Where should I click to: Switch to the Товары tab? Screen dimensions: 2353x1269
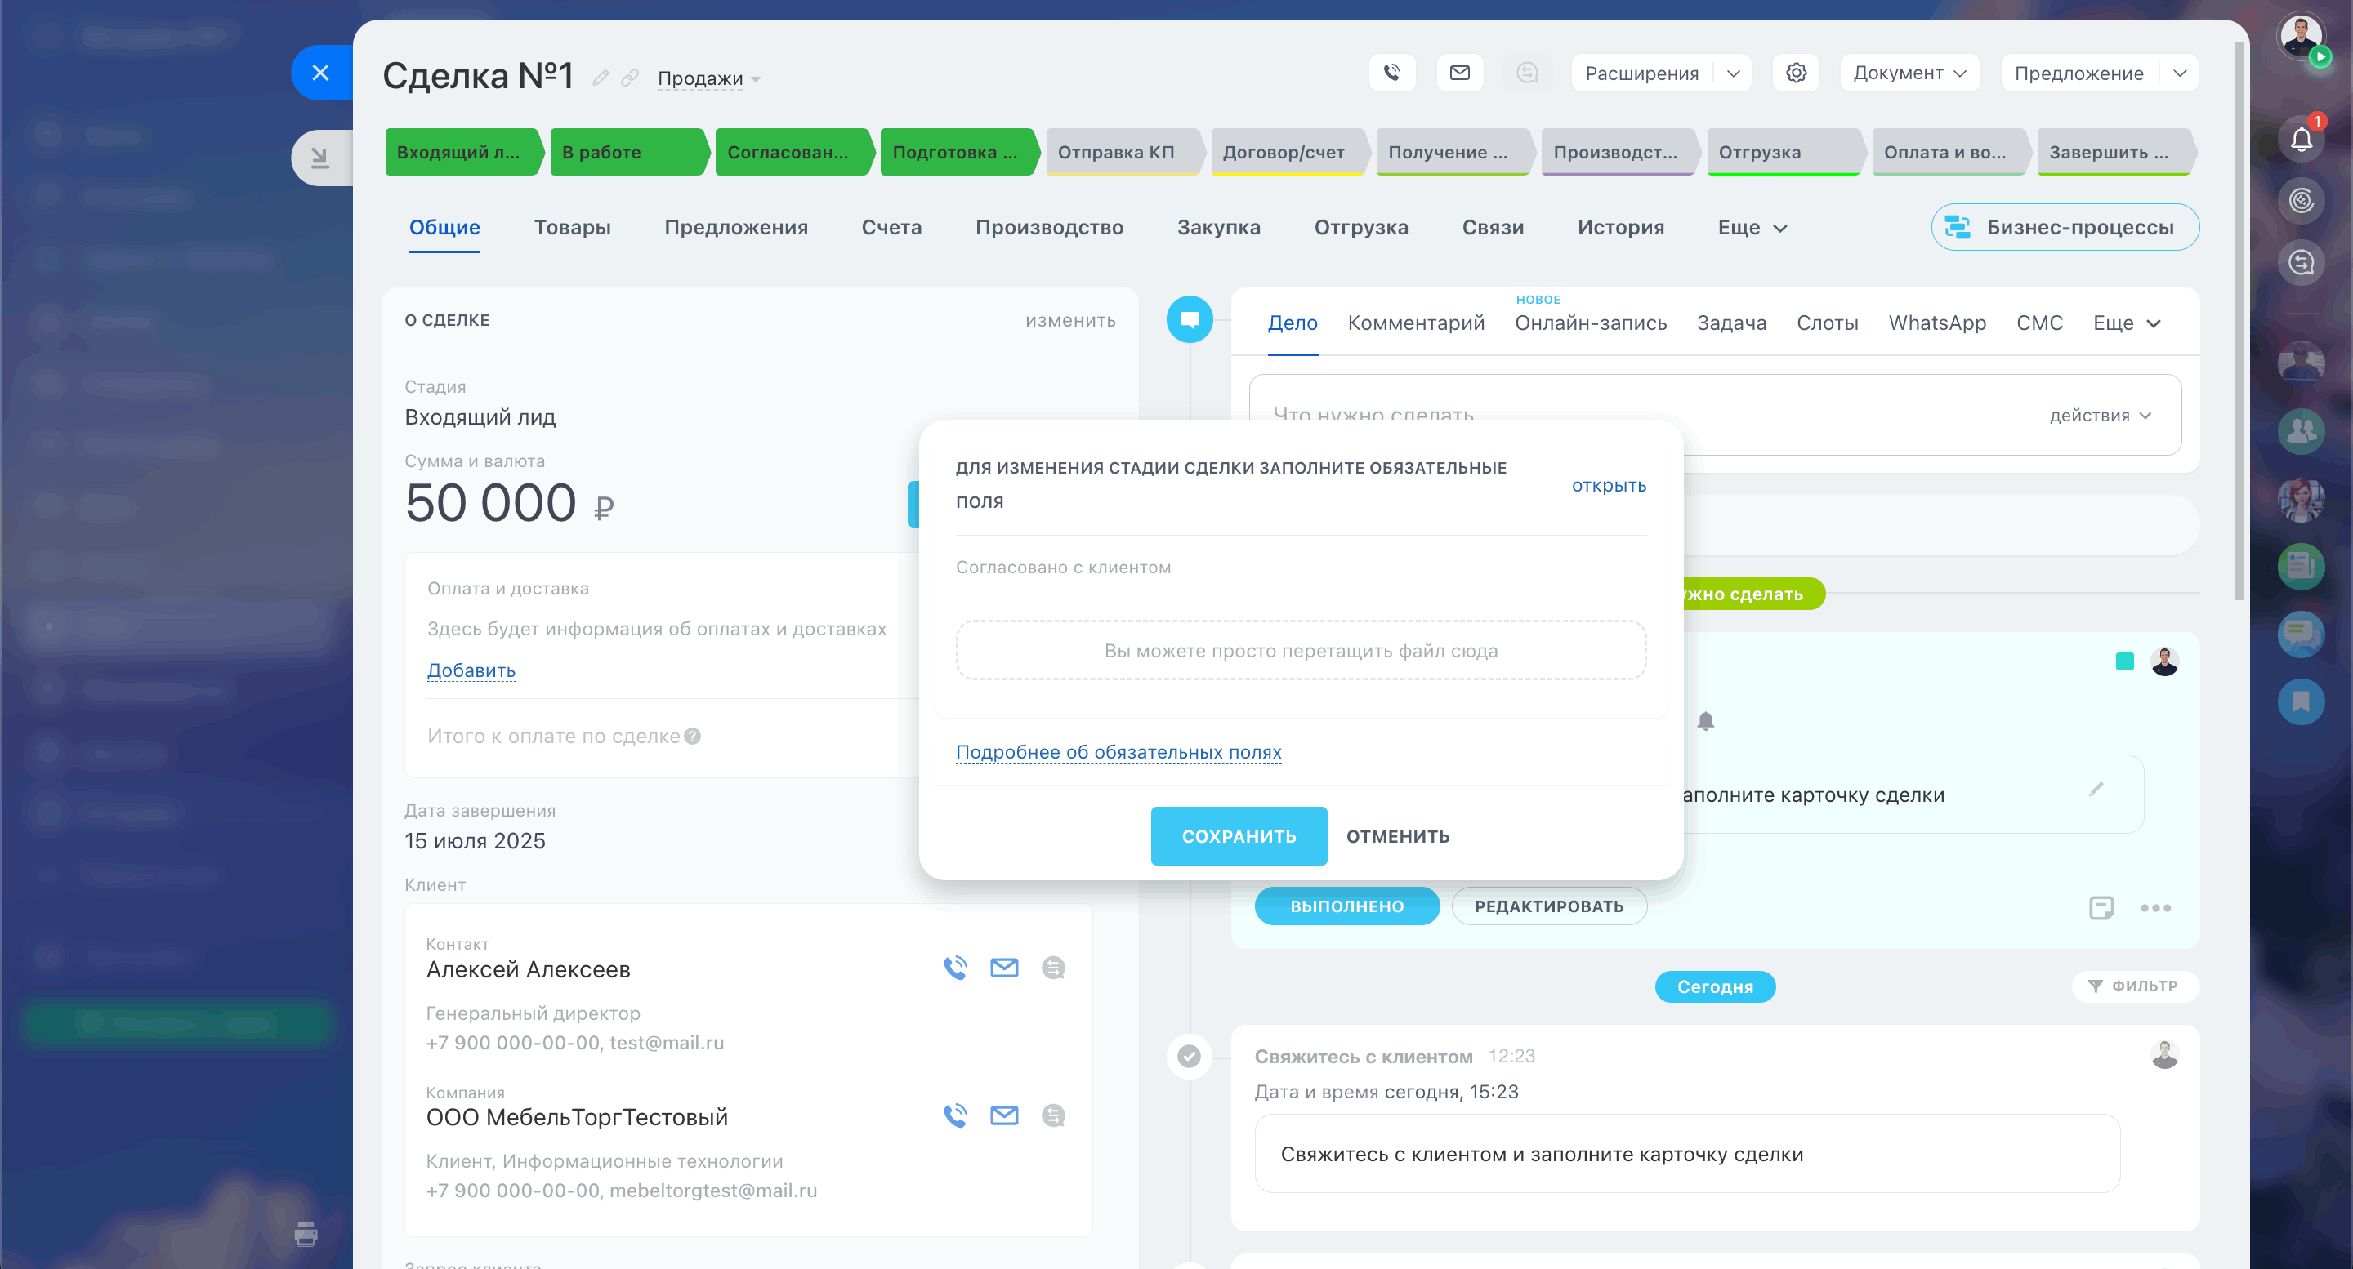pyautogui.click(x=572, y=227)
